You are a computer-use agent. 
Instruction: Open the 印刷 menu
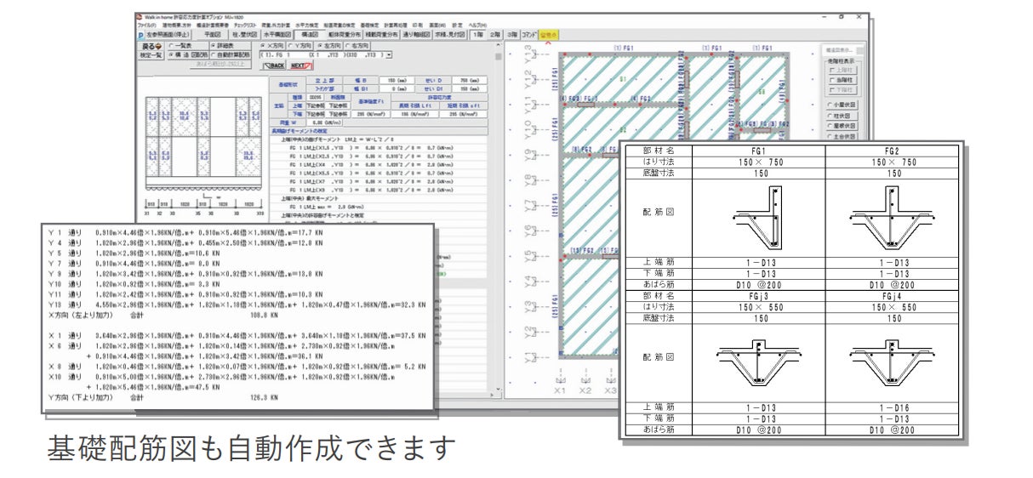tap(417, 25)
